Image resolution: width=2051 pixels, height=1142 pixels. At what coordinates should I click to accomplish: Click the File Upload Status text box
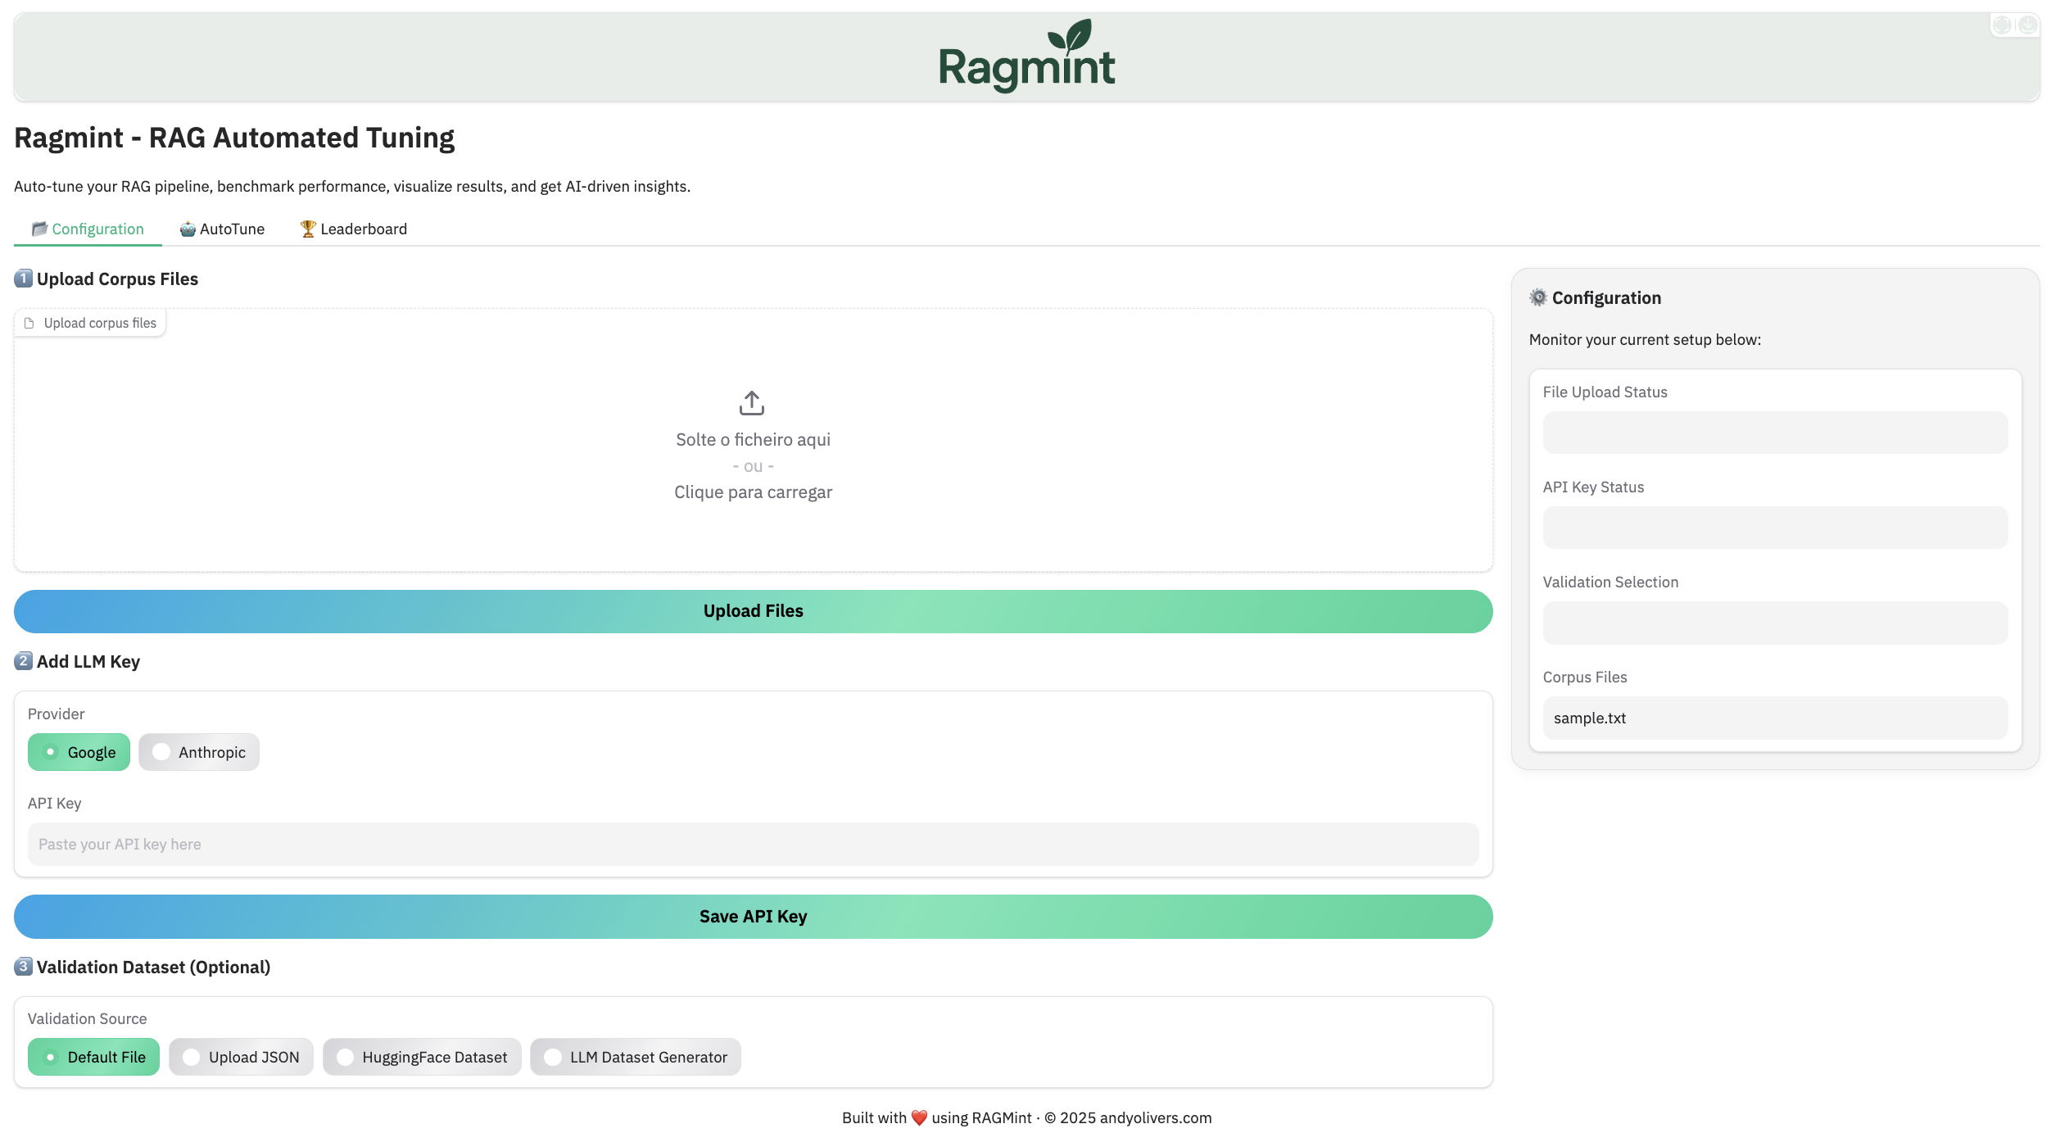1776,433
